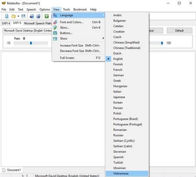Select Hungarian language
Viewport: 196px width, 177px height.
click(127, 86)
